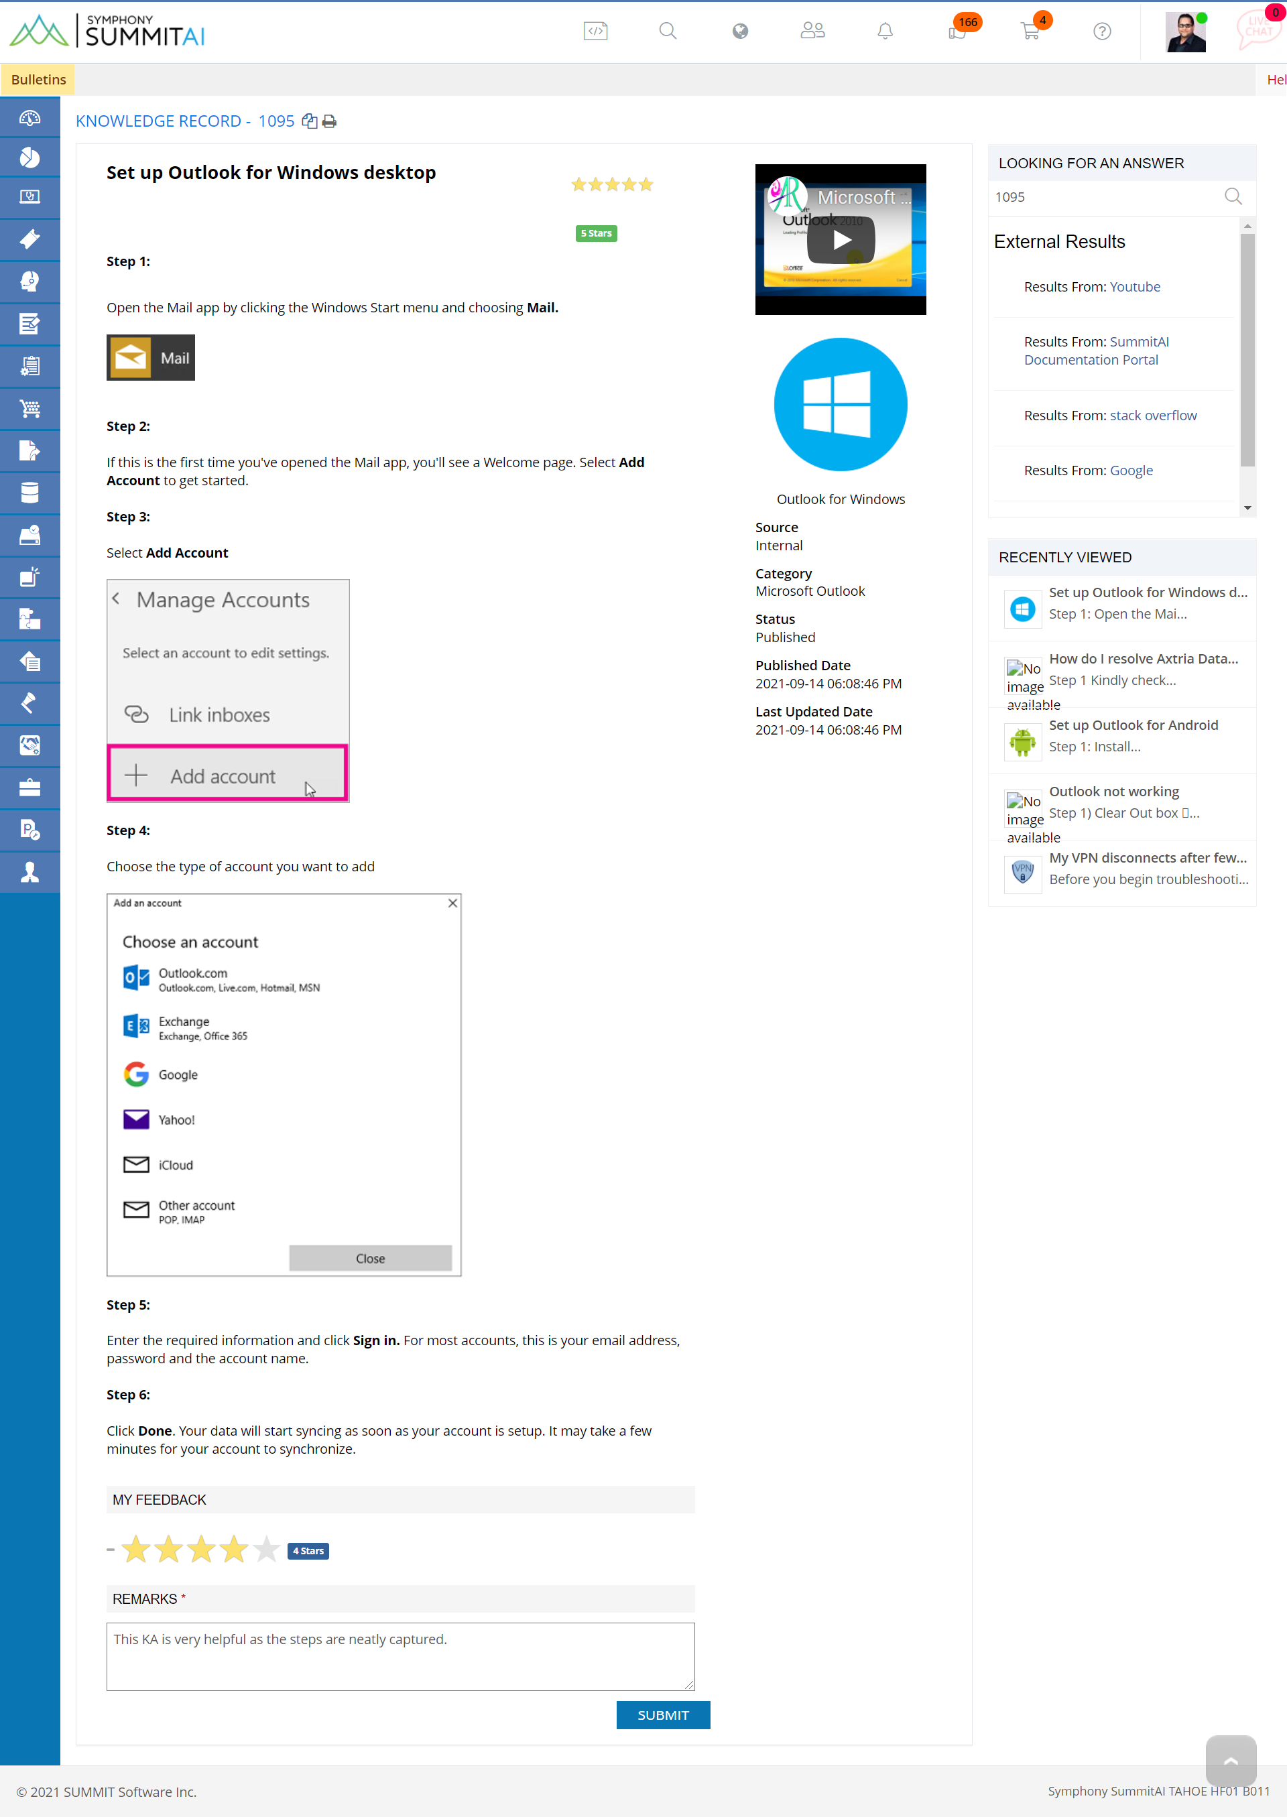Open the headset agent sidebar icon
This screenshot has height=1817, width=1287.
pos(29,281)
